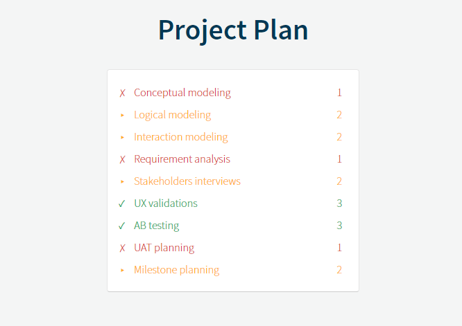Select the Conceptual modeling task
The width and height of the screenshot is (462, 326).
[x=182, y=93]
